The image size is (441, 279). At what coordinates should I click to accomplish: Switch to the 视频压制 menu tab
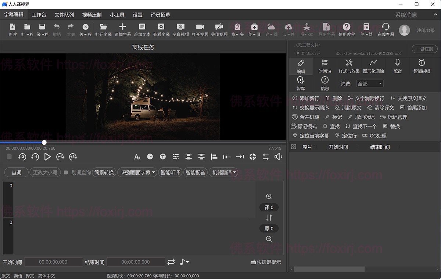click(x=91, y=15)
